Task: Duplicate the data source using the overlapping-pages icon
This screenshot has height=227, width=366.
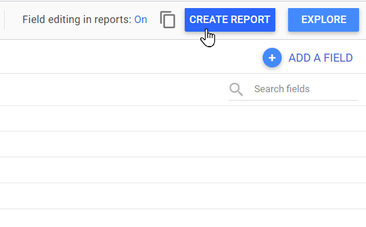Action: (x=167, y=20)
